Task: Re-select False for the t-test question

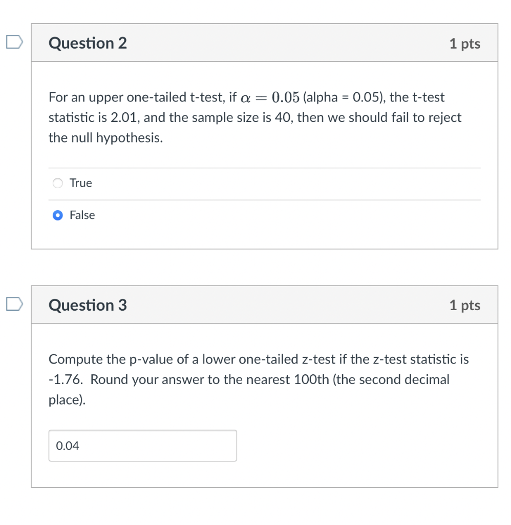Action: (57, 215)
